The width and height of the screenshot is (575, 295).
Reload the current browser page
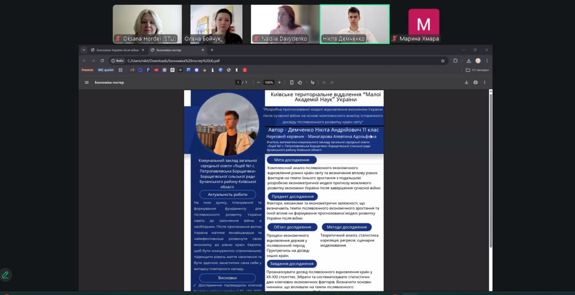click(x=101, y=60)
